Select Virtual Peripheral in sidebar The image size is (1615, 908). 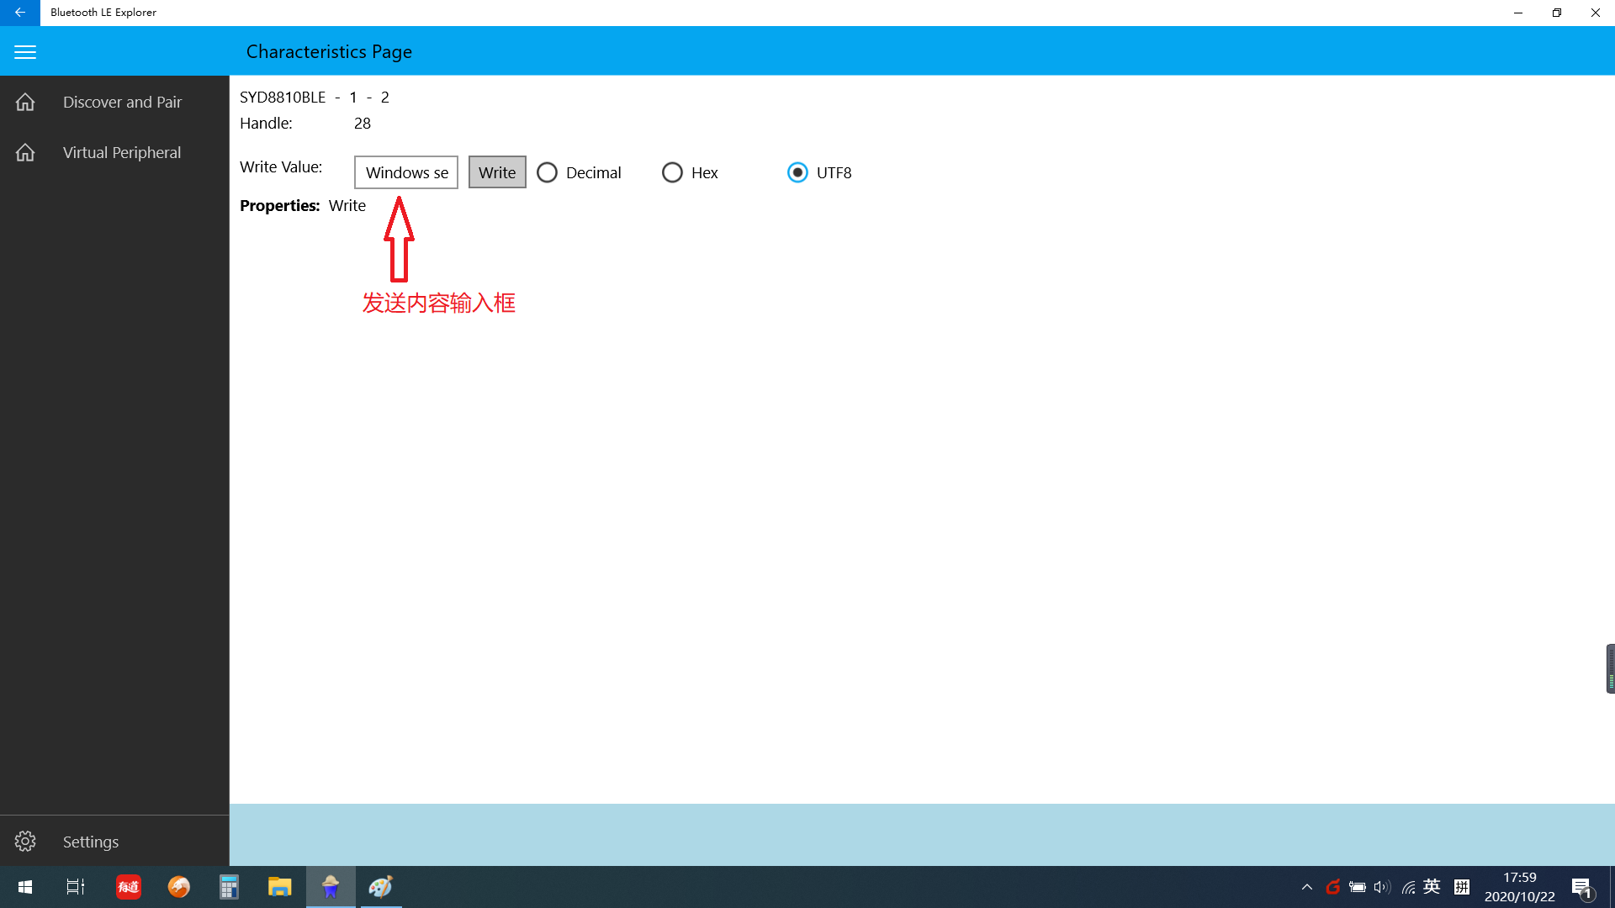(x=122, y=152)
